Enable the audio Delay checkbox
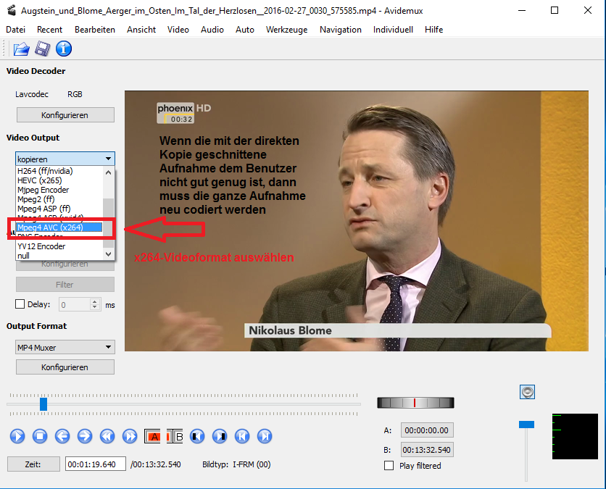This screenshot has height=489, width=606. pyautogui.click(x=20, y=304)
